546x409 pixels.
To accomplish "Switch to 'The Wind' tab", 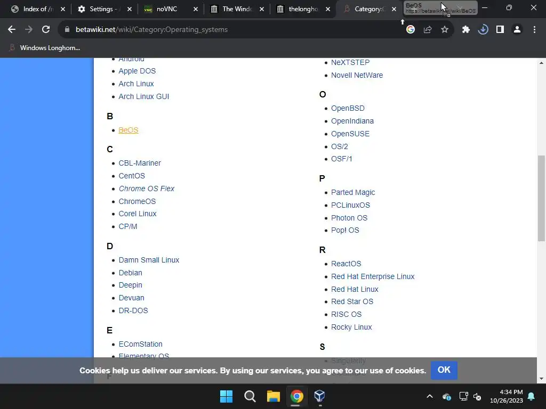I will click(237, 9).
